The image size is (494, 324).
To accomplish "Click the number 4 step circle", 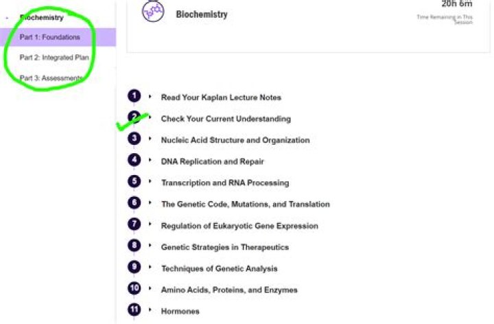I will click(134, 161).
